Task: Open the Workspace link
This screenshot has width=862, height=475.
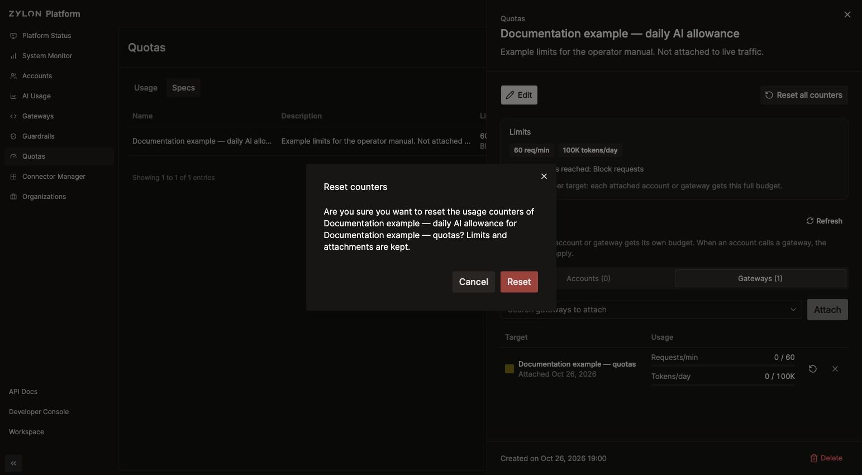Action: [26, 432]
